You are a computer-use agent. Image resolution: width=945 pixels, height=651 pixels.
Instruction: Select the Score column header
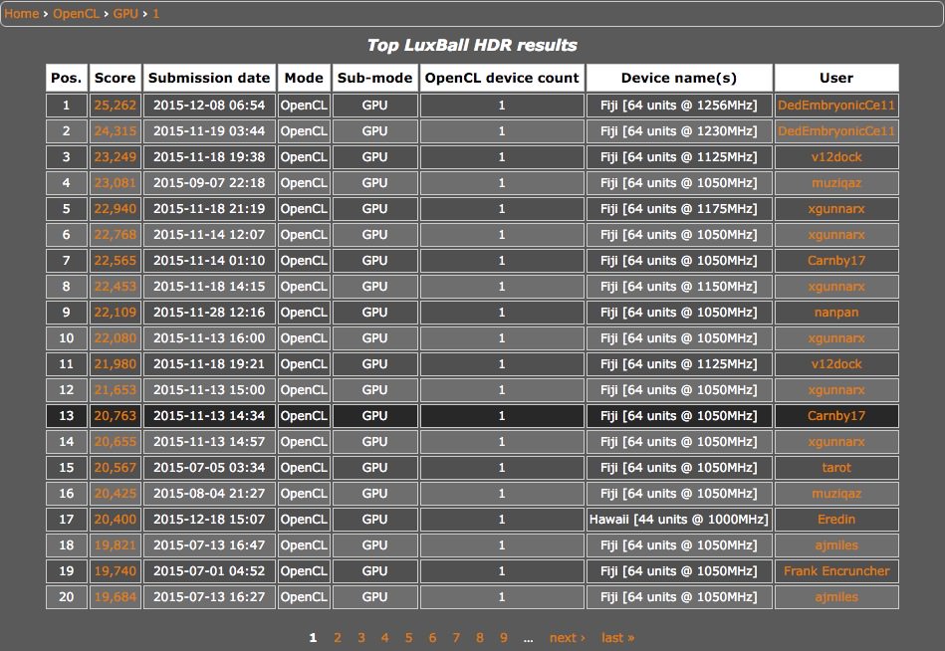click(116, 78)
